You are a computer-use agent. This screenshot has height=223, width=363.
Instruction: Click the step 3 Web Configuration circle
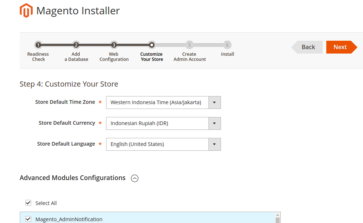(114, 45)
